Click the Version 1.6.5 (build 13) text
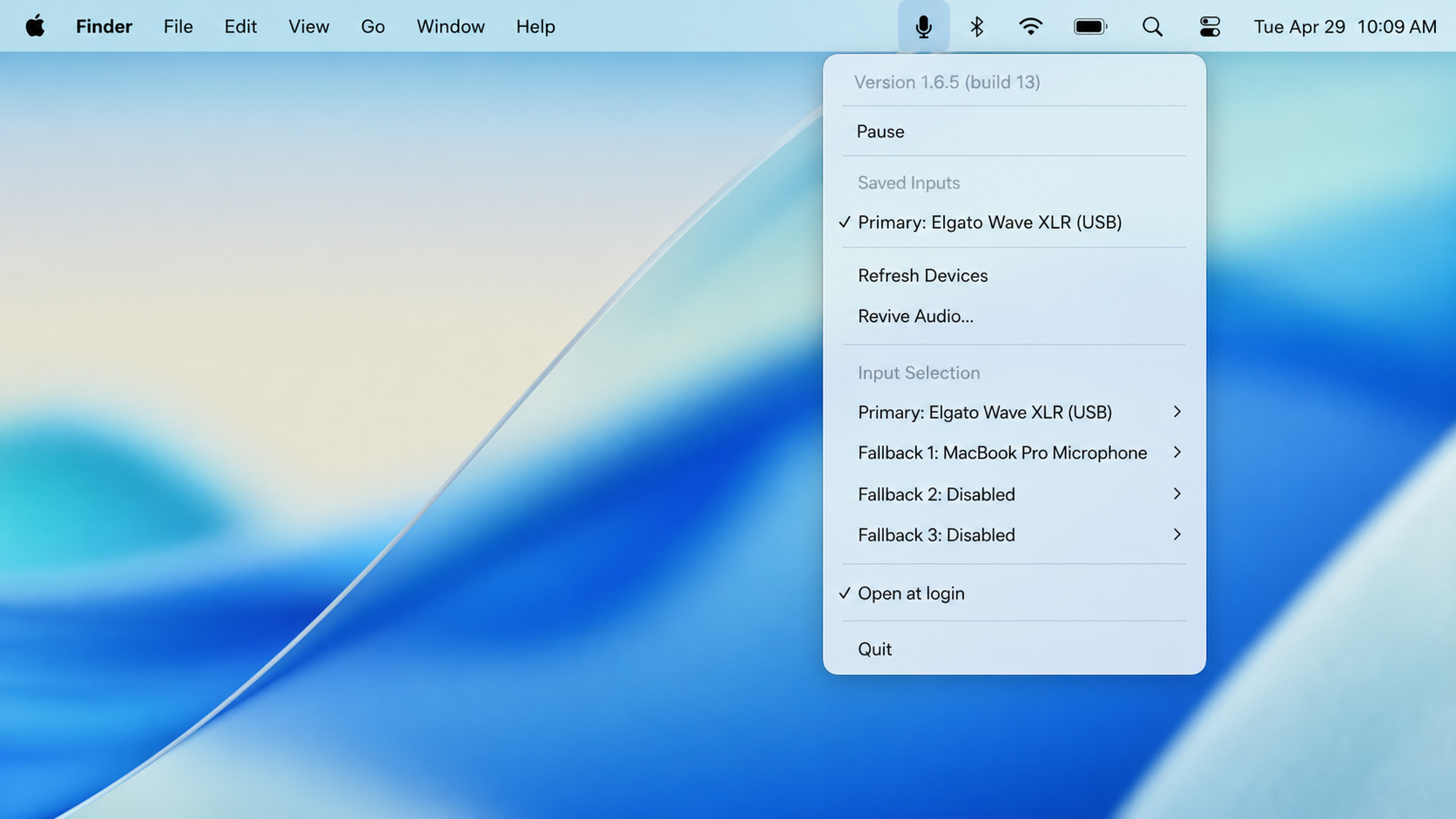The image size is (1456, 819). [x=947, y=82]
